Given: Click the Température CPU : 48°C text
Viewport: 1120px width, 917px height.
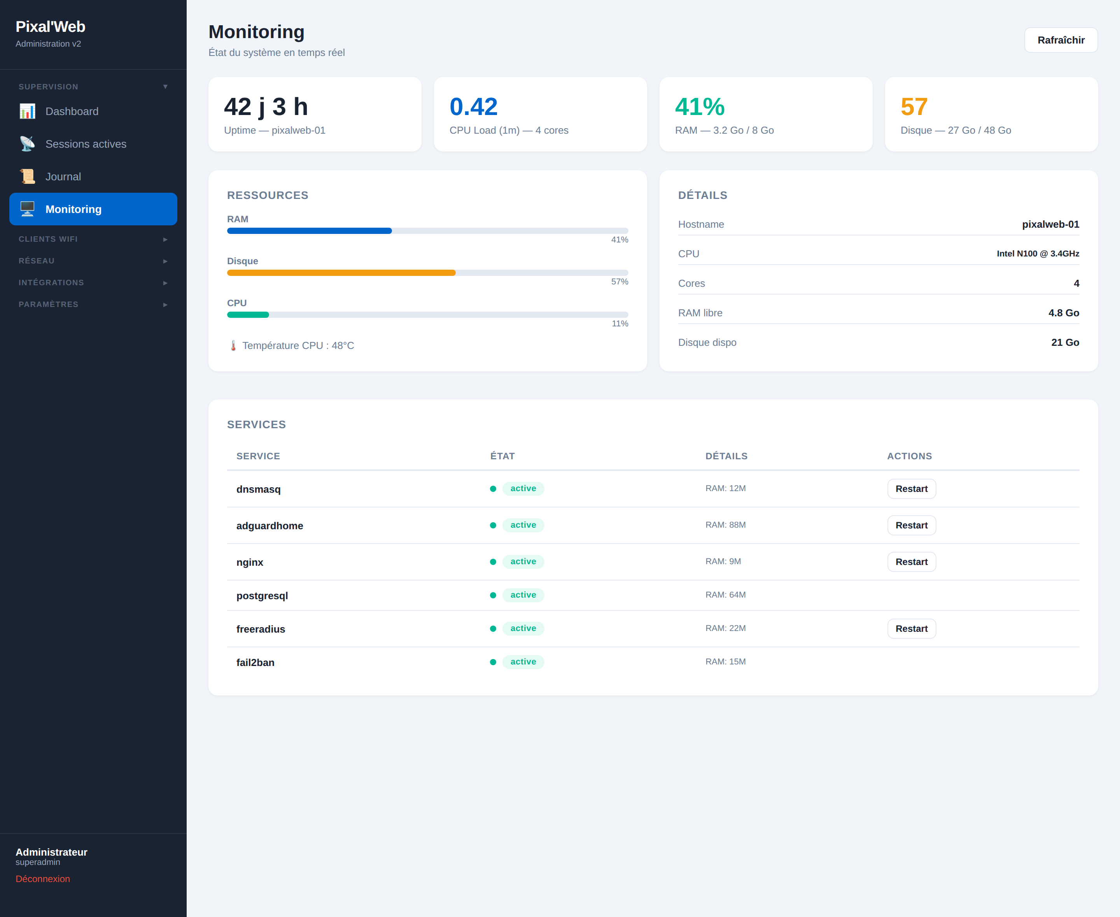Looking at the screenshot, I should [298, 346].
